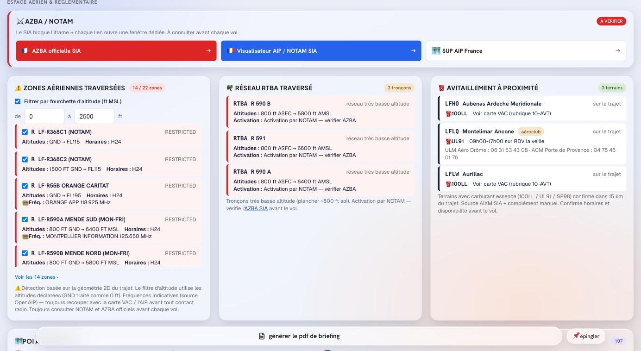
Task: Click the 3 tronçons badge
Action: tap(399, 88)
